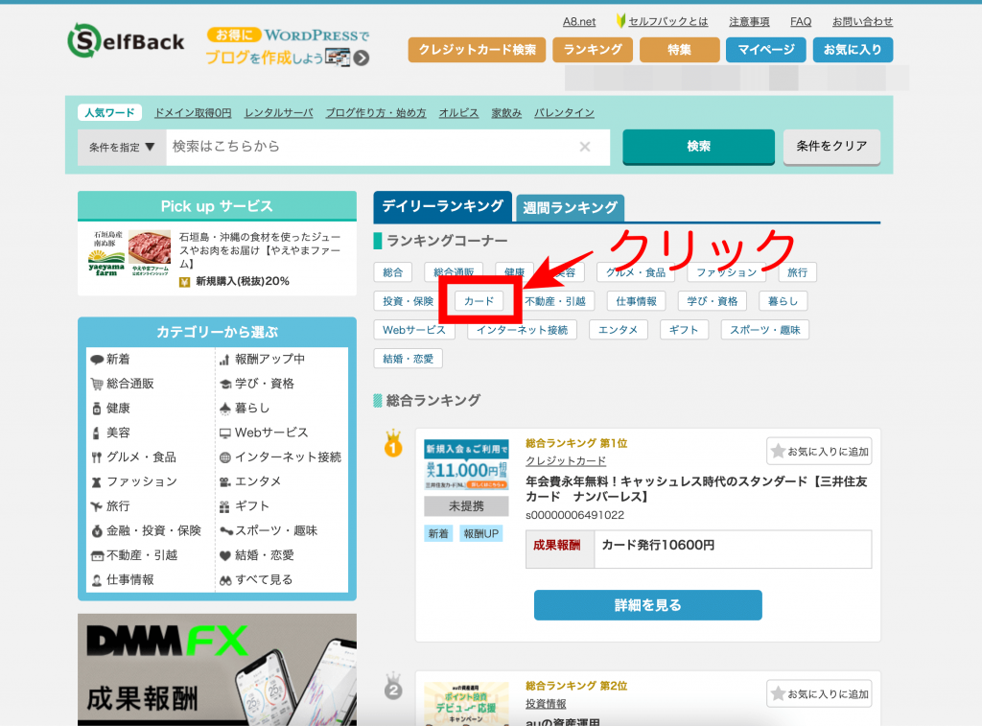Screen dimensions: 982x726
Task: Add first ranked item to favorites
Action: [819, 451]
